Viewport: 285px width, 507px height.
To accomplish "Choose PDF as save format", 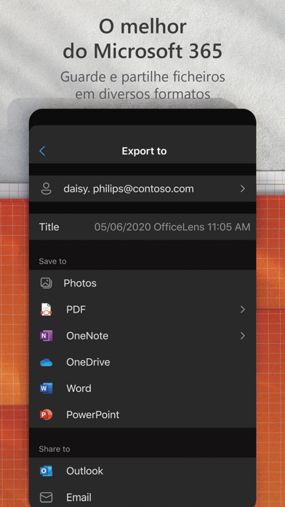I will tap(142, 310).
